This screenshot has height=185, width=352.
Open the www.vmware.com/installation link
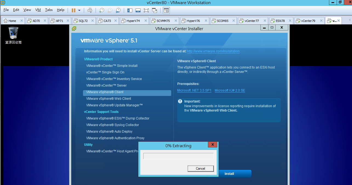(x=213, y=51)
